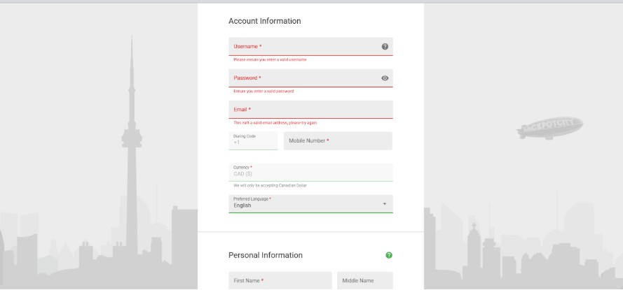
Task: Click the valid password error text
Action: click(263, 92)
